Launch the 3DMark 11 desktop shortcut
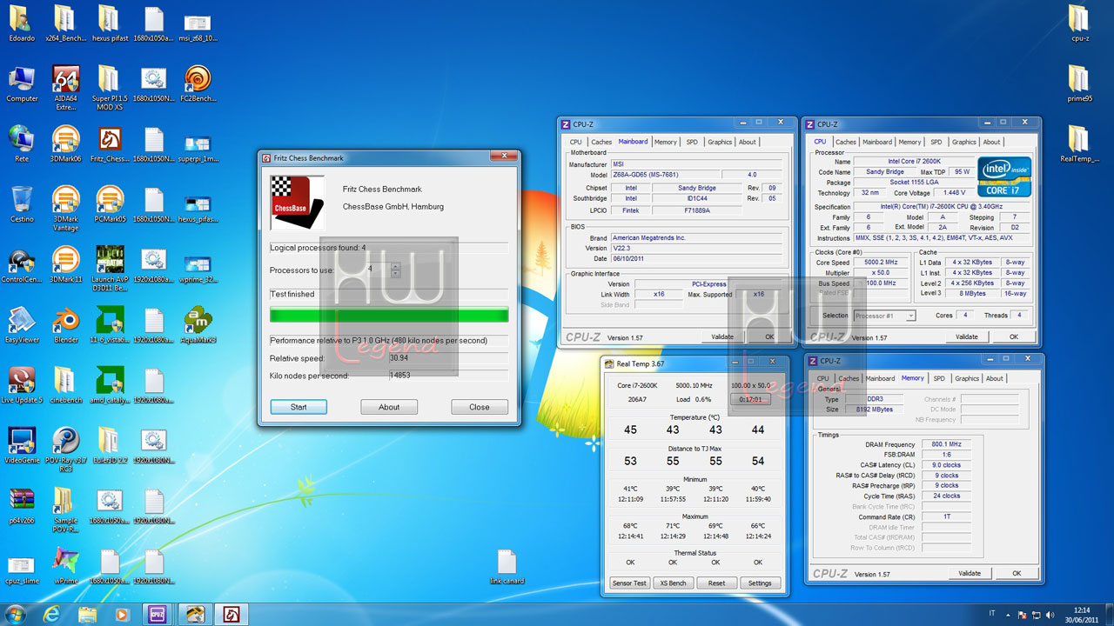1114x626 pixels. click(x=66, y=265)
